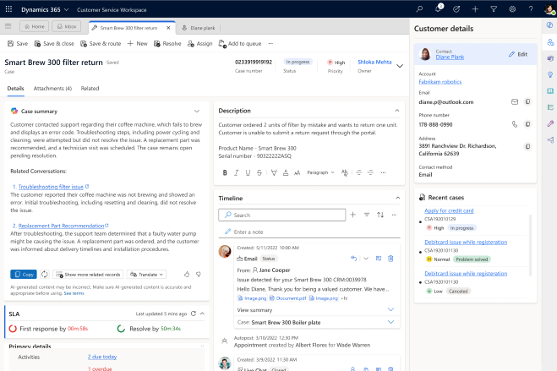Screen dimensions: 557x371
Task: Select the Attachments (4) tab
Action: [x=52, y=89]
